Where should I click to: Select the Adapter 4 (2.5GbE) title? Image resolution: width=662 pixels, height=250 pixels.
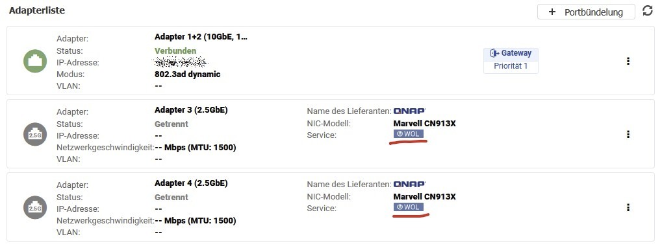coord(191,183)
